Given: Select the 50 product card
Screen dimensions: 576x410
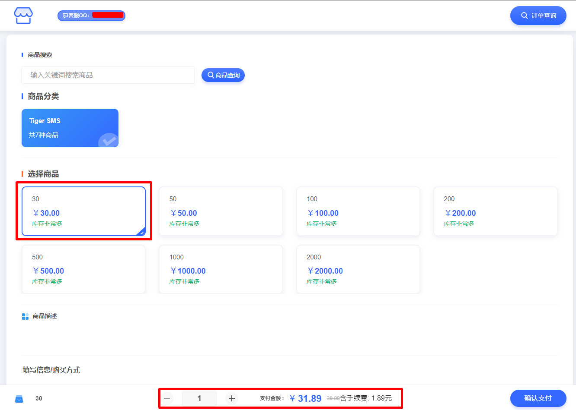Looking at the screenshot, I should pos(221,211).
